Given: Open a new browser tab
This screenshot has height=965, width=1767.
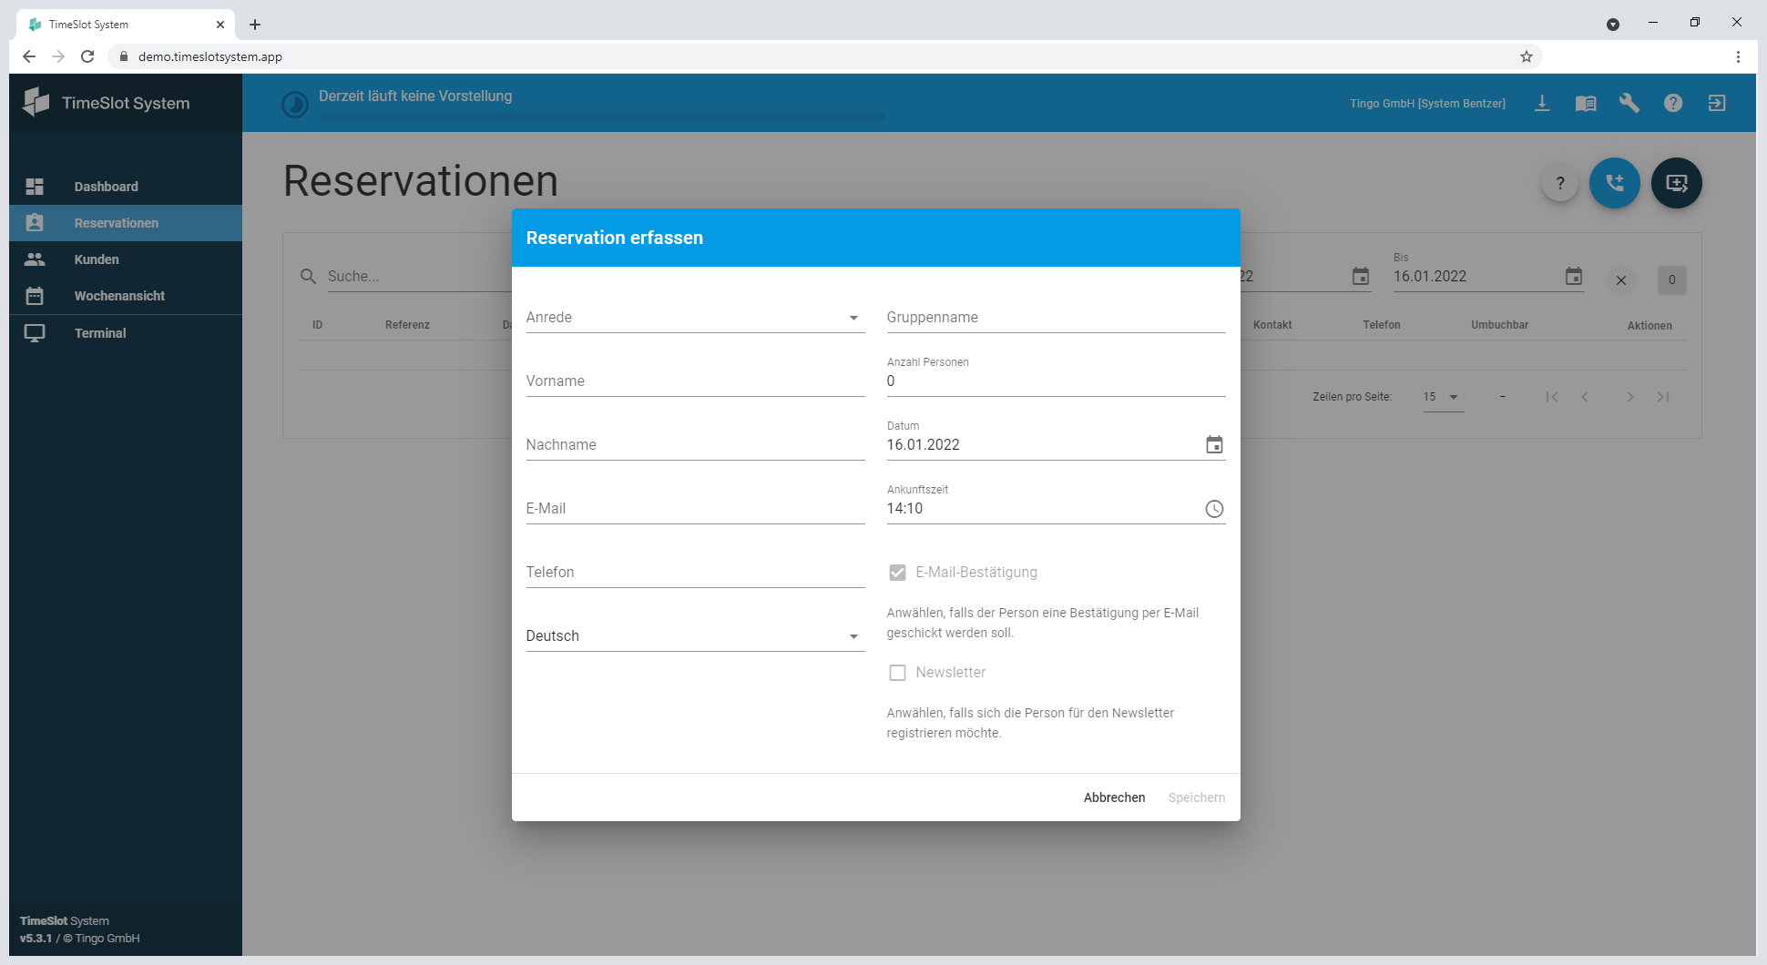Looking at the screenshot, I should [x=255, y=25].
